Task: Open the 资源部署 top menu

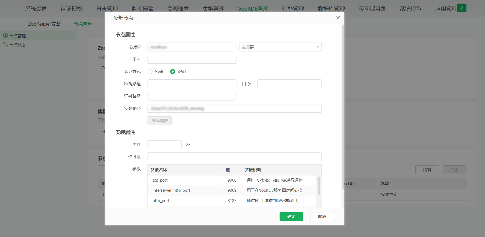Action: 178,9
